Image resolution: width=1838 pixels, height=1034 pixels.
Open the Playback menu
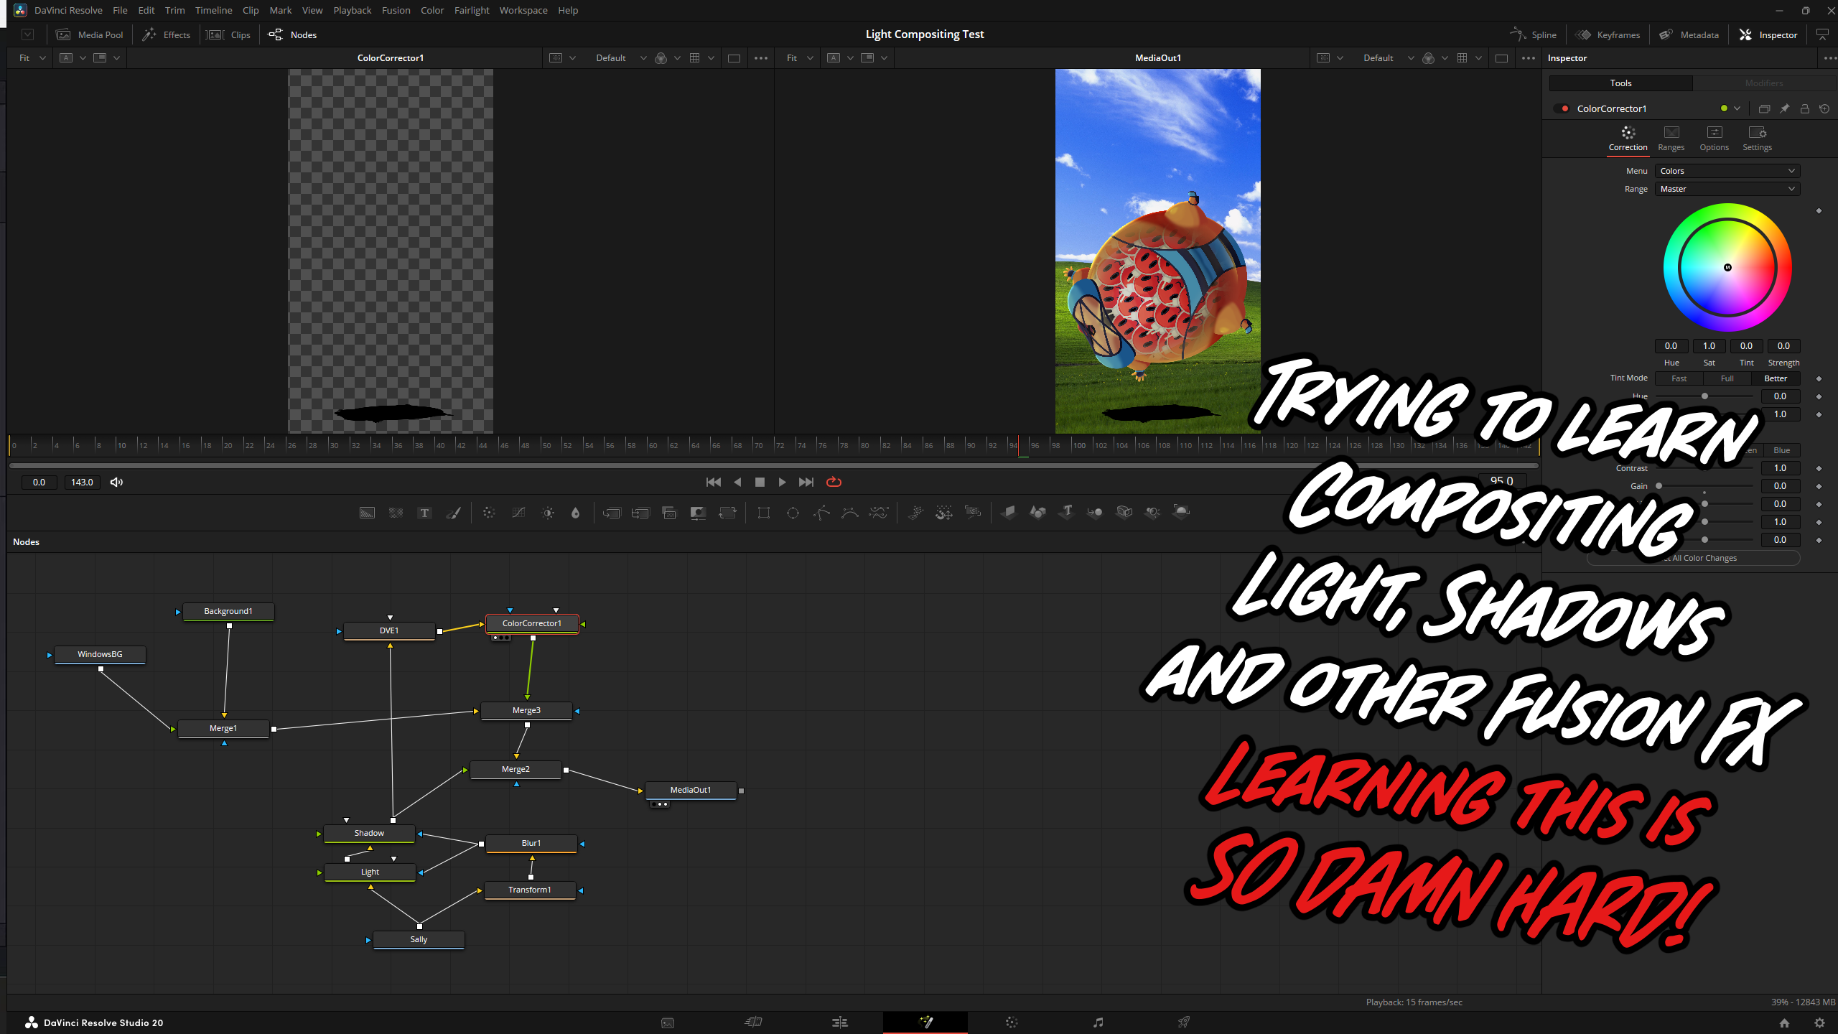[352, 10]
